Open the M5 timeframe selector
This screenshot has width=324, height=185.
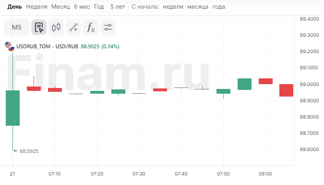point(16,27)
